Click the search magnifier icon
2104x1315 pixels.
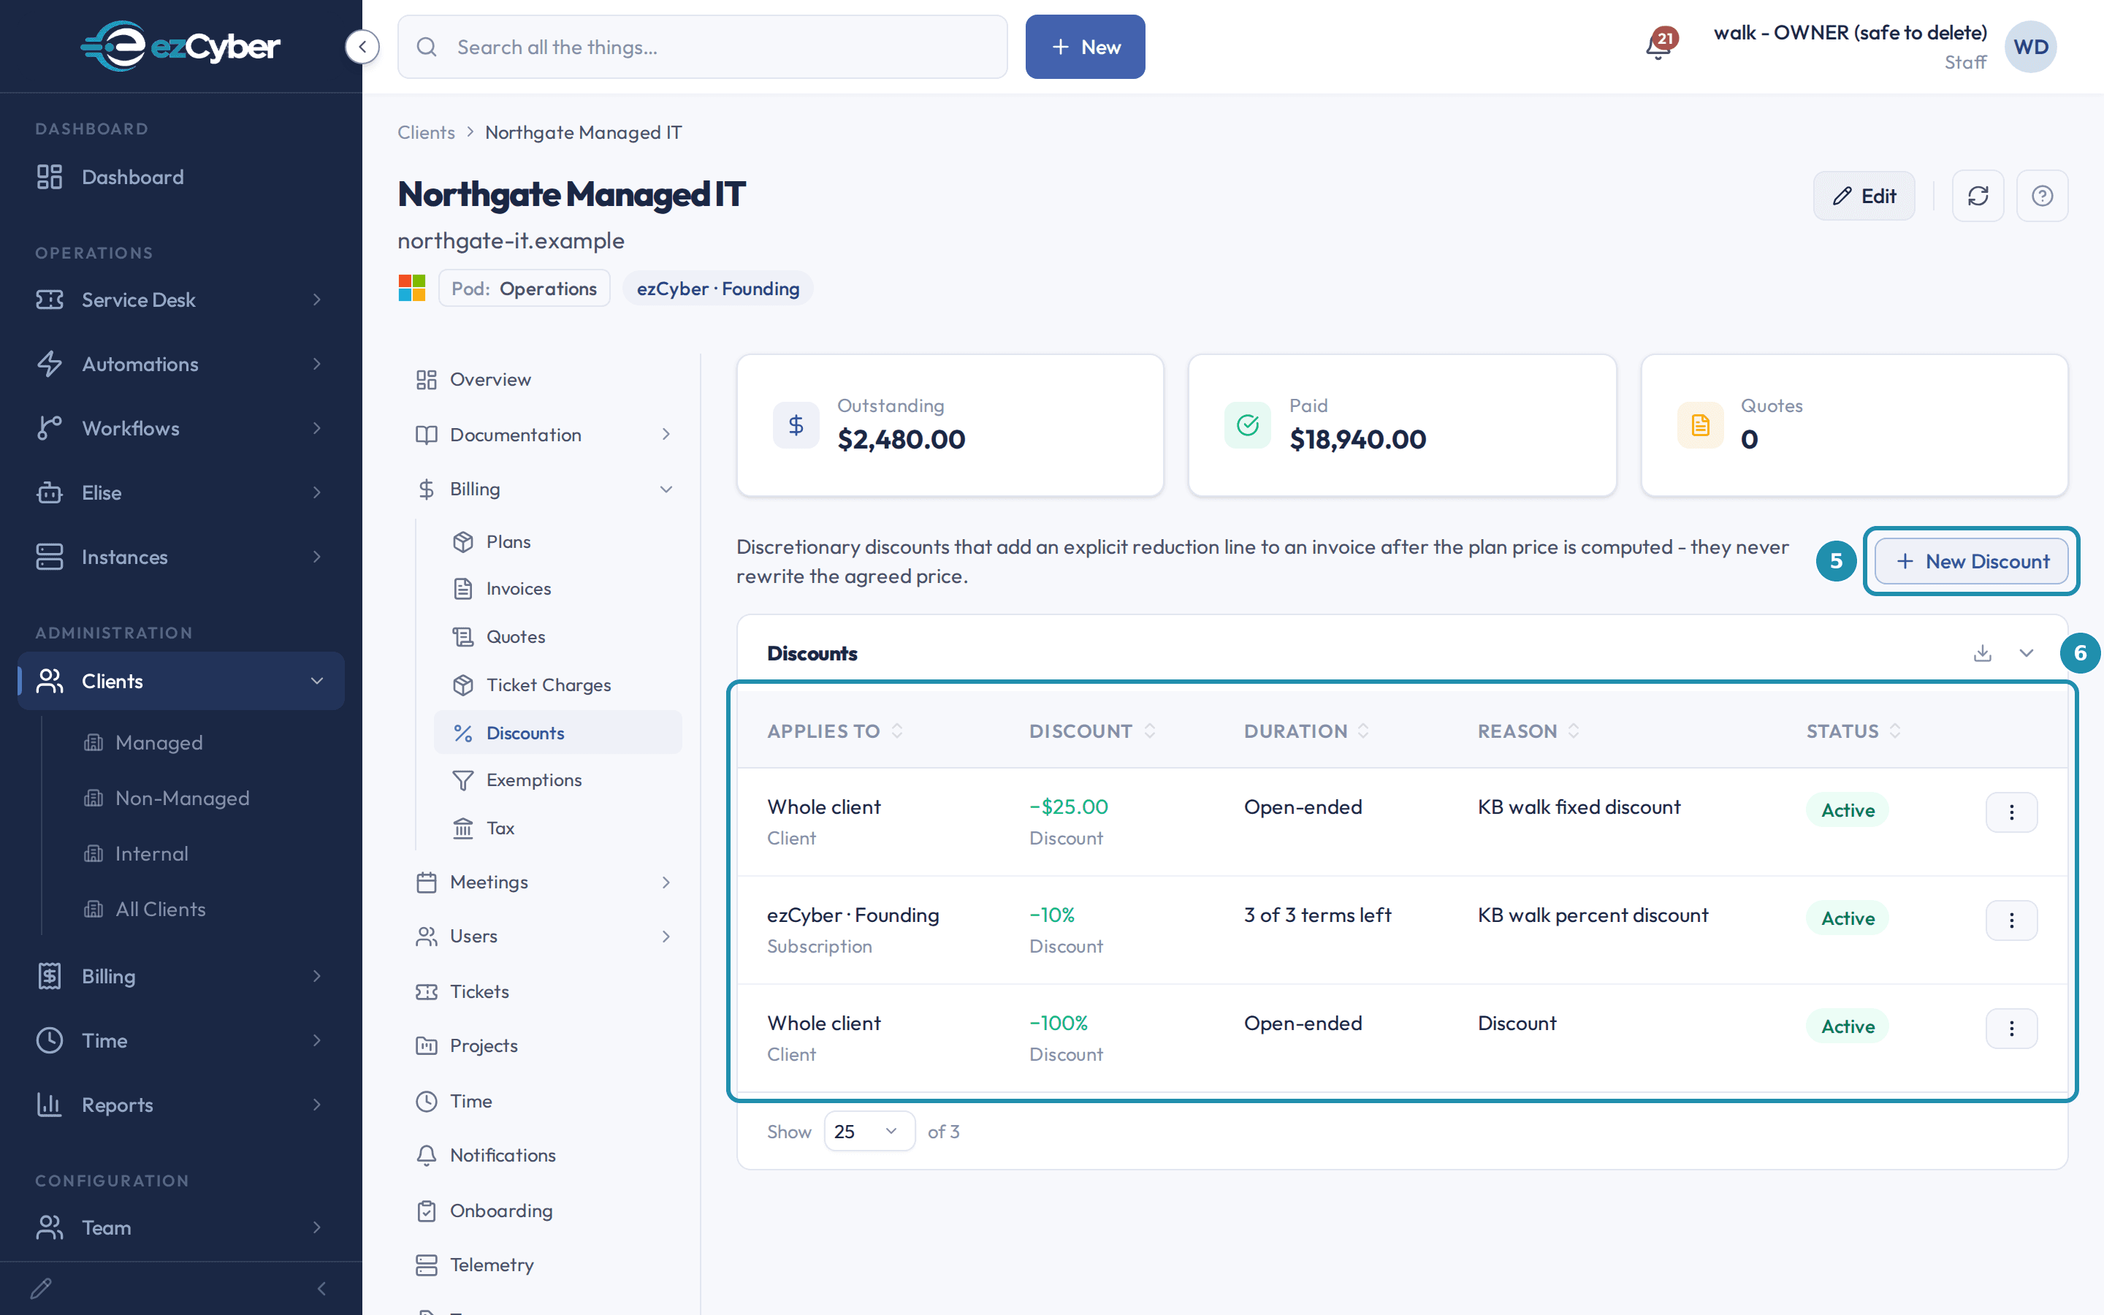click(427, 47)
